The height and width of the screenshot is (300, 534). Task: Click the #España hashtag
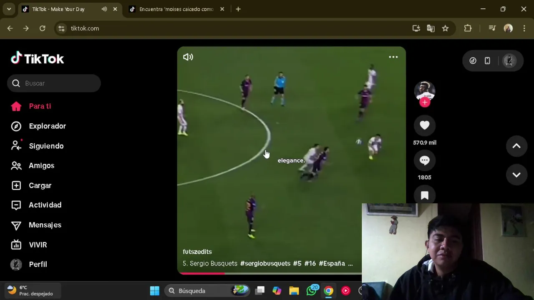pyautogui.click(x=332, y=263)
